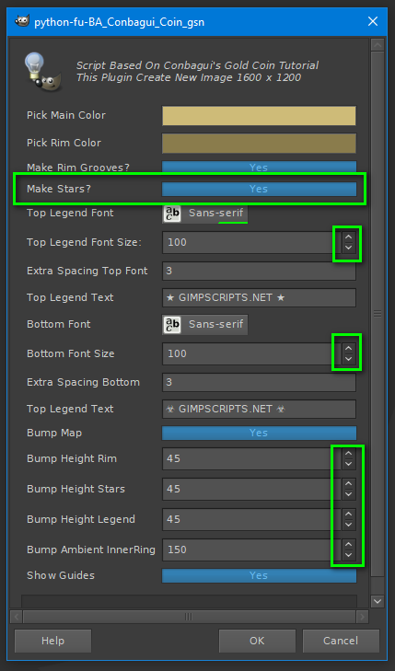Increase Top Legend Font Size with up arrow

pyautogui.click(x=348, y=237)
